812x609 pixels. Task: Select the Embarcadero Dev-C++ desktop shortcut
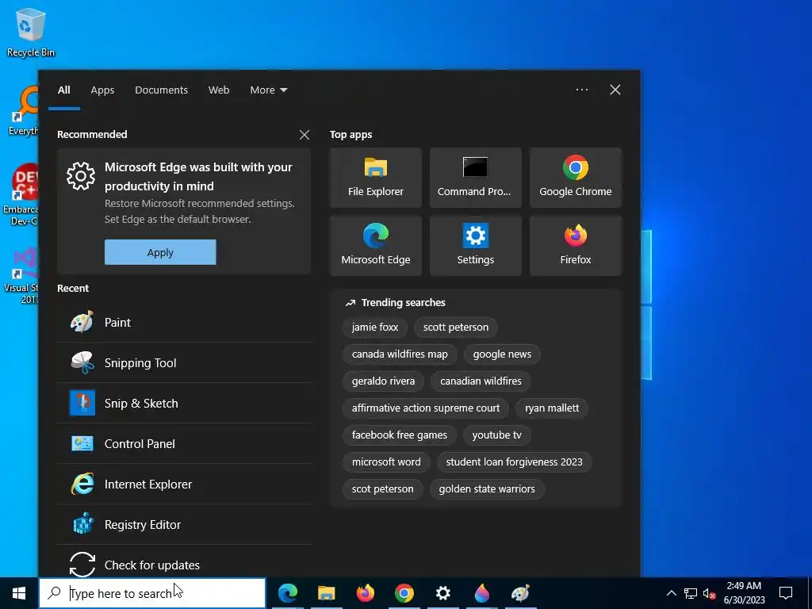tap(21, 195)
